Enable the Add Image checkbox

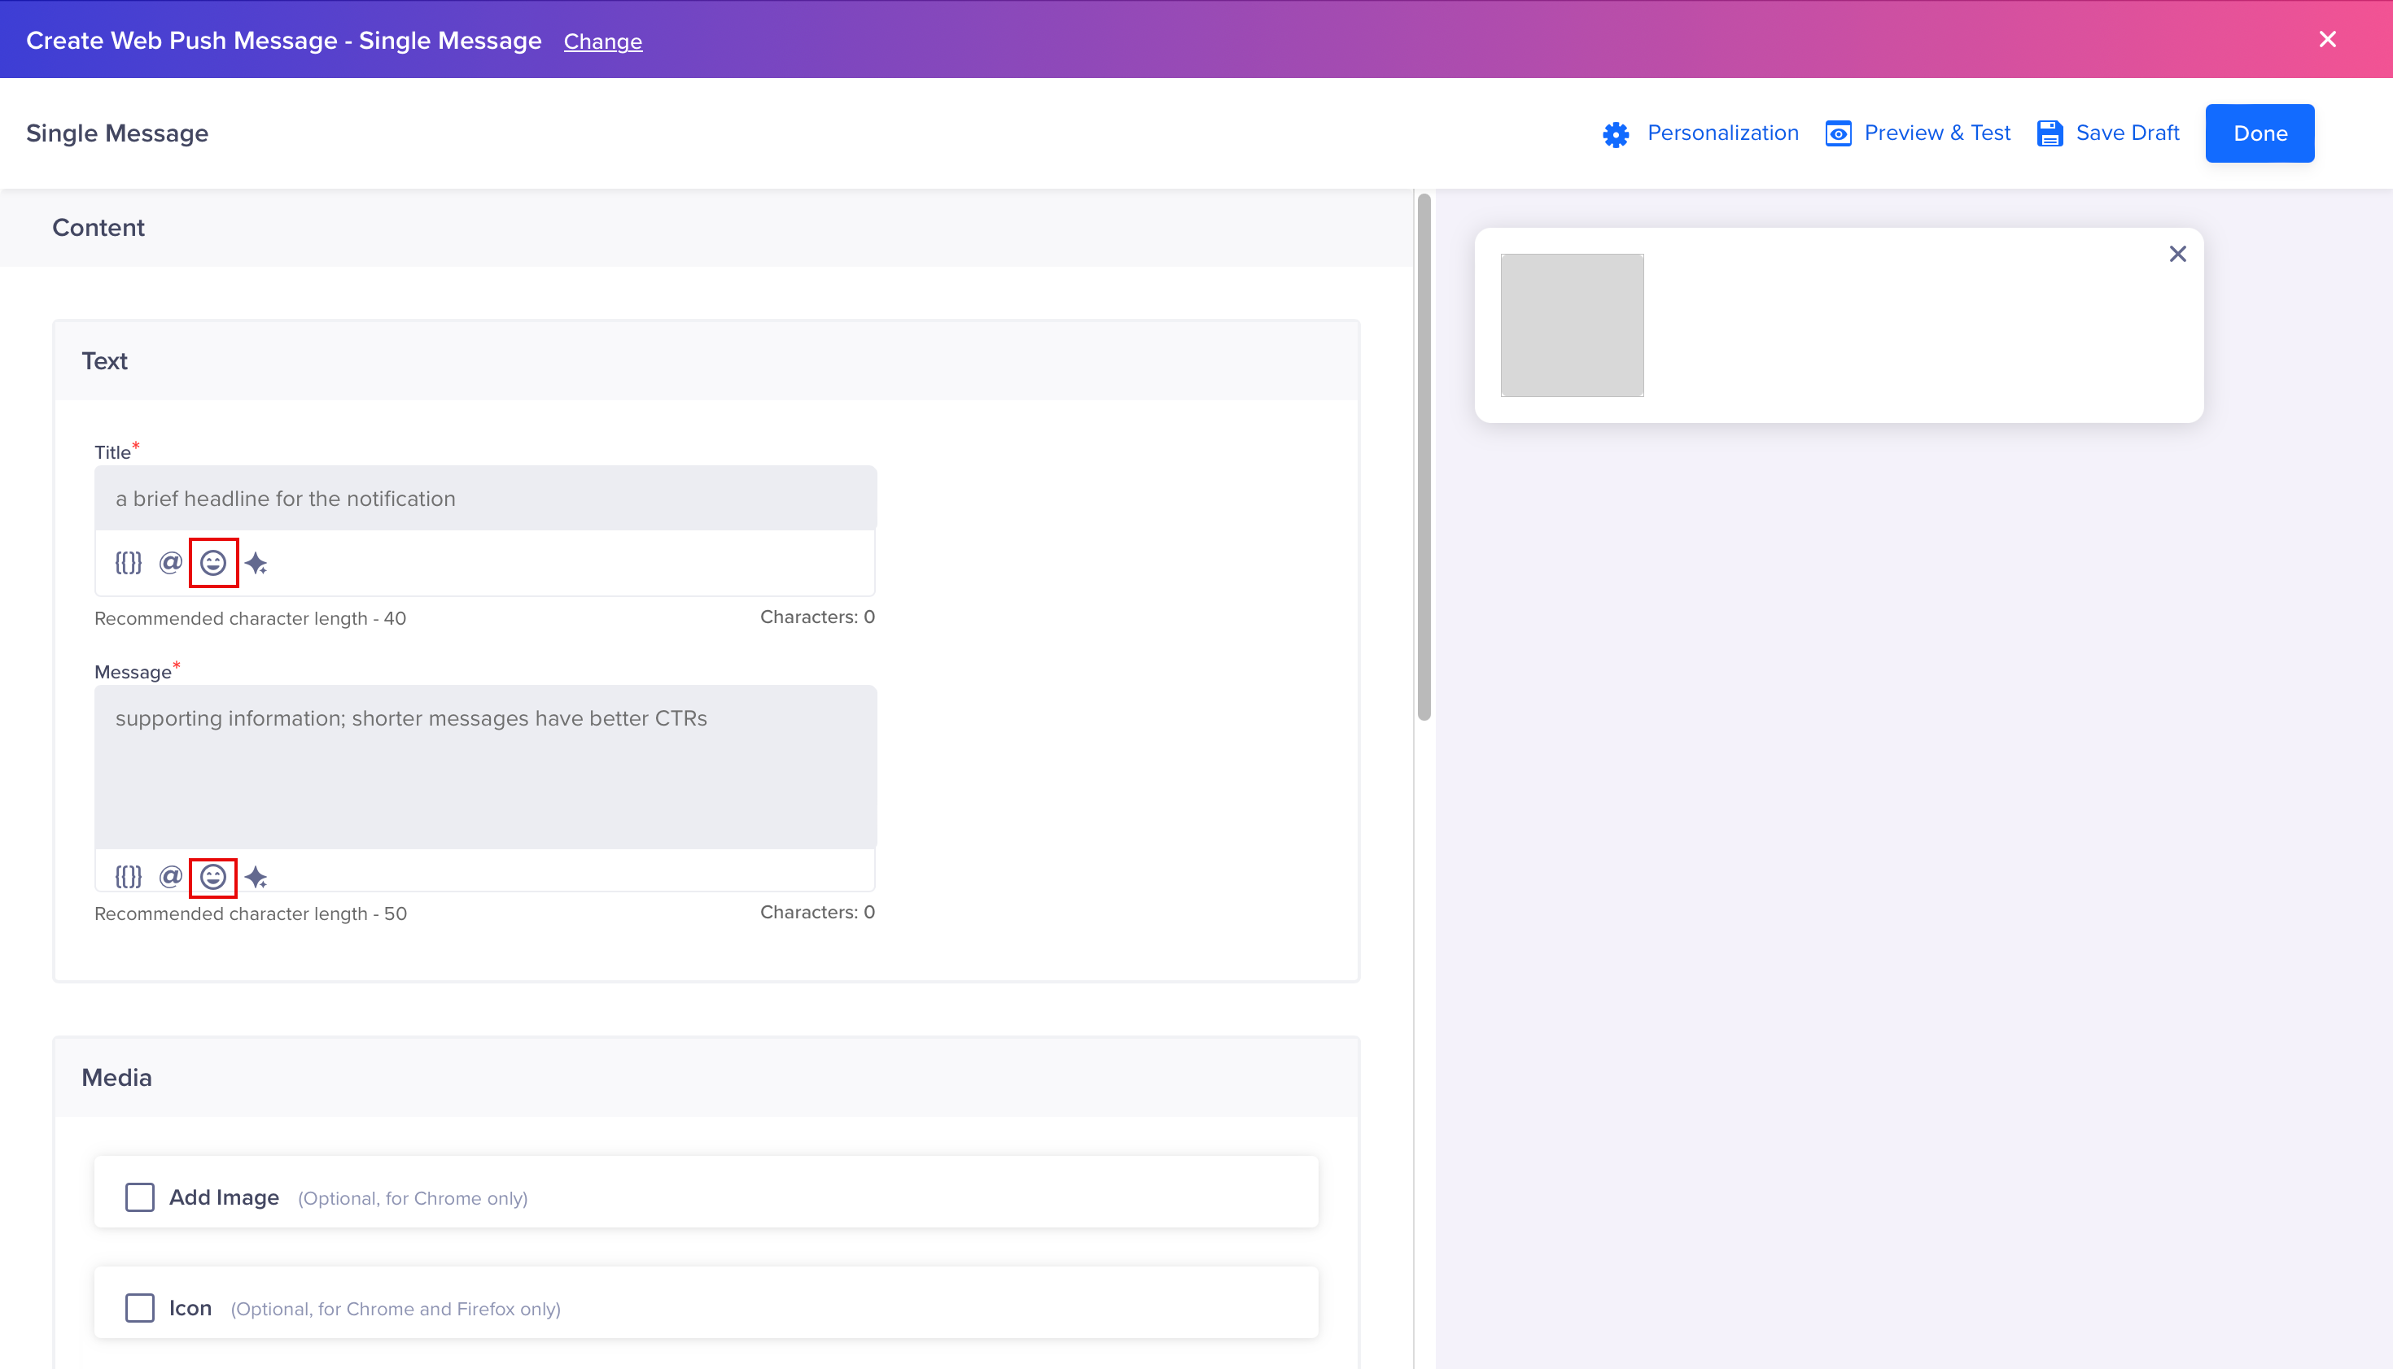[x=140, y=1197]
